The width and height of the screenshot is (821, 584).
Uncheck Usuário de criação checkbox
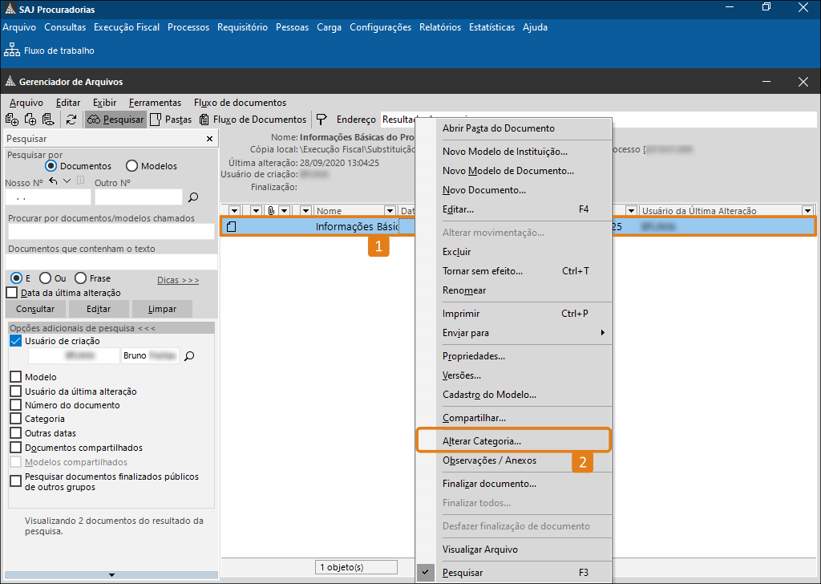tap(15, 341)
